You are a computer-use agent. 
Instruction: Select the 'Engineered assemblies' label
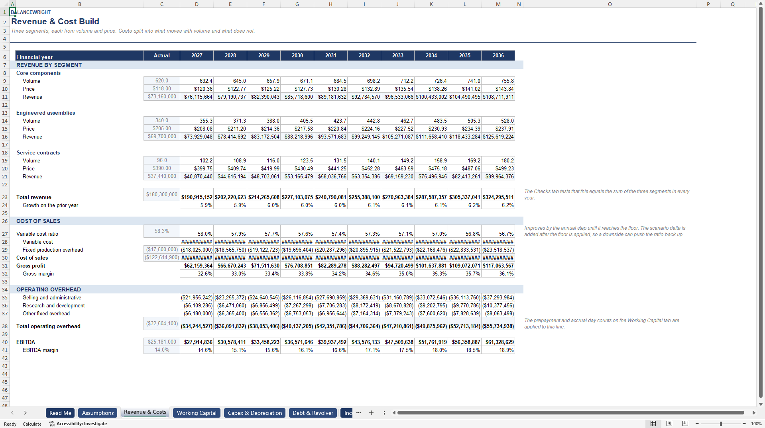[x=45, y=113]
